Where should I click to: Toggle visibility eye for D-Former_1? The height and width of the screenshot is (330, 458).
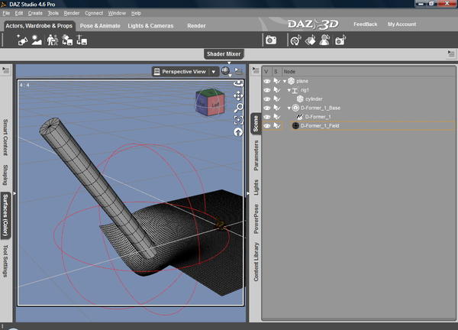(x=266, y=117)
